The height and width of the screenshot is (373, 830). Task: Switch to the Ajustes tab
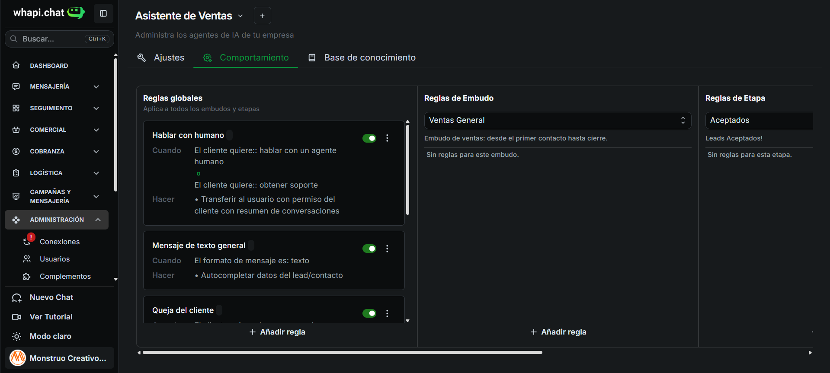[x=160, y=57]
